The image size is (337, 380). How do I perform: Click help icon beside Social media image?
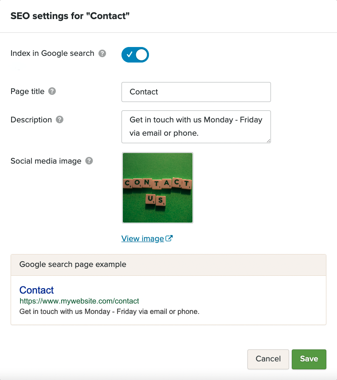[x=89, y=161]
